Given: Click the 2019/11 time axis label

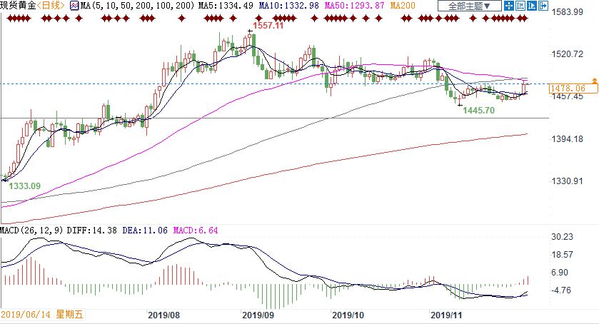Looking at the screenshot, I should click(x=446, y=315).
